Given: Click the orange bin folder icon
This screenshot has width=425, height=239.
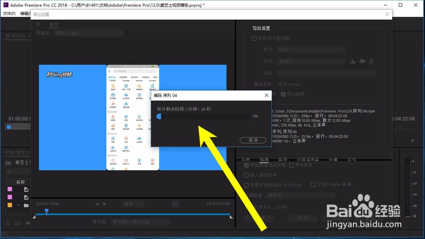Looking at the screenshot, I should coord(26,205).
